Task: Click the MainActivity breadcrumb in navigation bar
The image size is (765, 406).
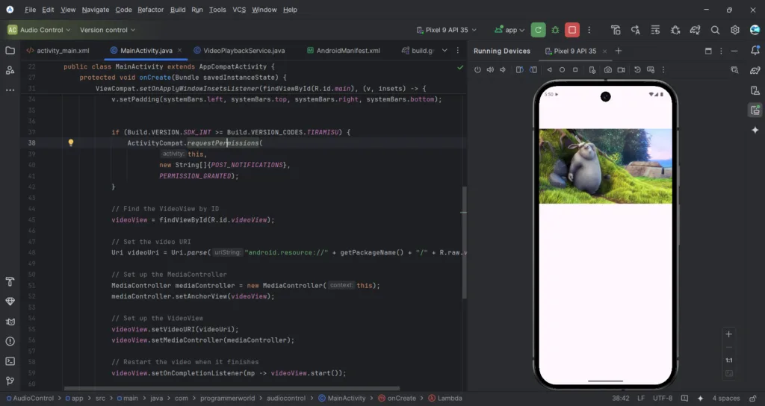Action: click(346, 399)
